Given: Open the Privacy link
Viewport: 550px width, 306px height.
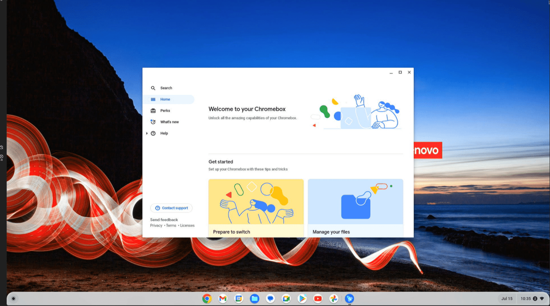Looking at the screenshot, I should click(x=156, y=225).
